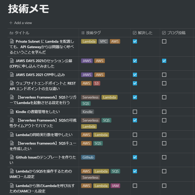The width and height of the screenshot is (195, 195).
Task: Click AWS tag in JAWS DAYS セッション公募 row
Action: [99, 61]
